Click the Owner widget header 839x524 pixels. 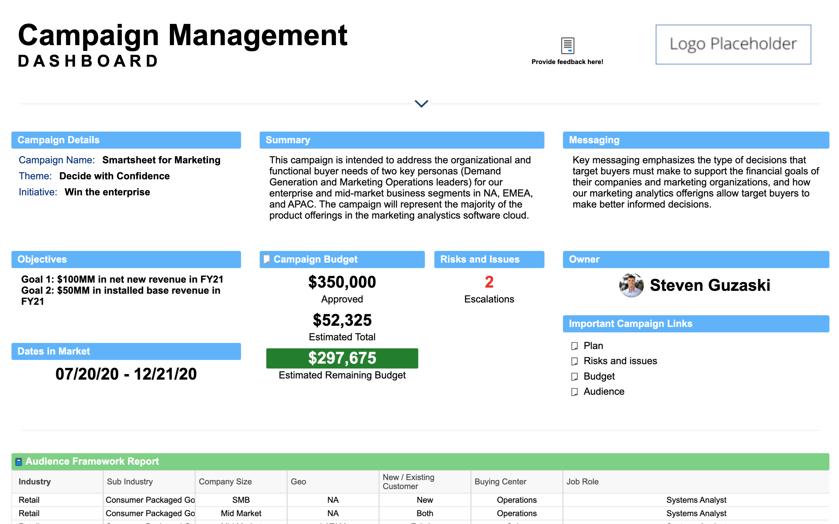pyautogui.click(x=696, y=259)
